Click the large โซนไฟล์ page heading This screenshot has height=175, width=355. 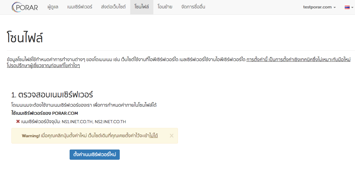click(25, 38)
